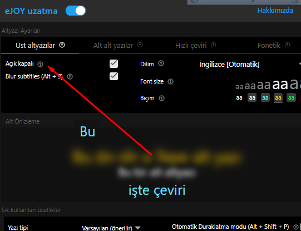Open the Hakkımızda link
The image size is (301, 231).
pos(275,11)
